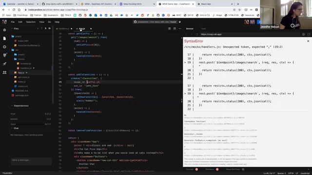The image size is (312, 175).
Task: Click the new folder icon in Files
Action: point(50,29)
